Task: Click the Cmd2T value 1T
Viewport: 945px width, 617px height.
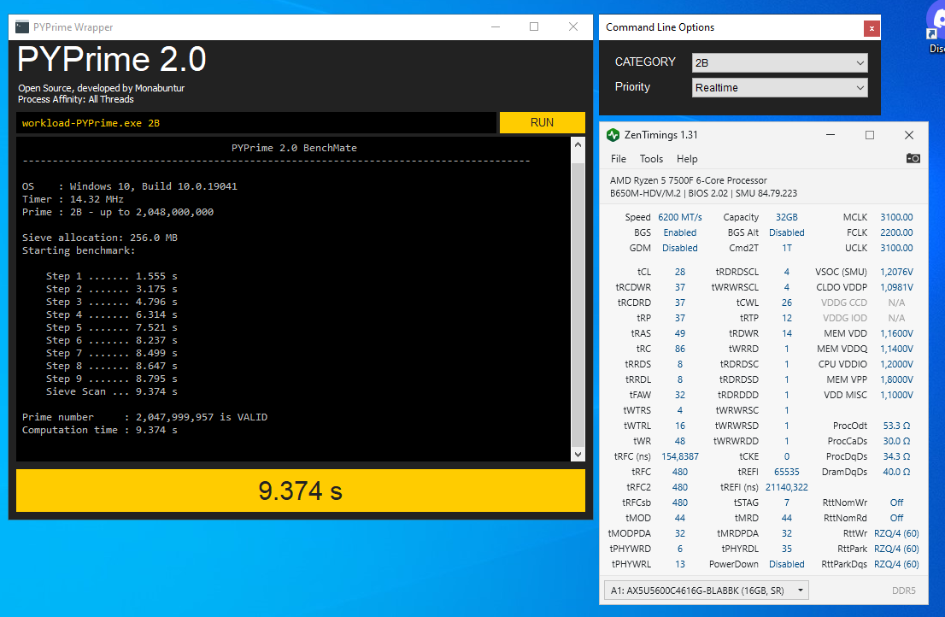Action: coord(786,248)
